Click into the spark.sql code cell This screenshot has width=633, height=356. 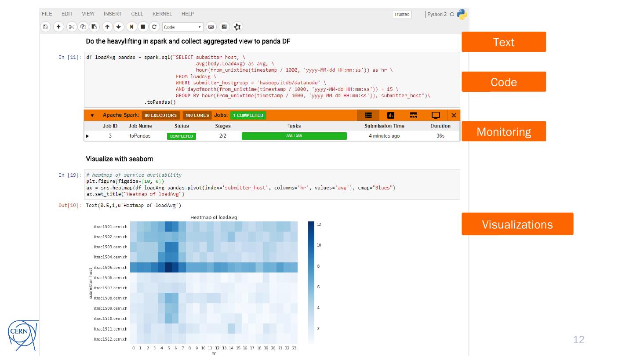(x=272, y=80)
